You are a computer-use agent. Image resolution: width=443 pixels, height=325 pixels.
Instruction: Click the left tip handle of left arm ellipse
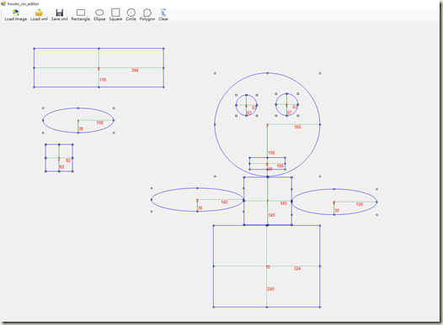point(152,200)
